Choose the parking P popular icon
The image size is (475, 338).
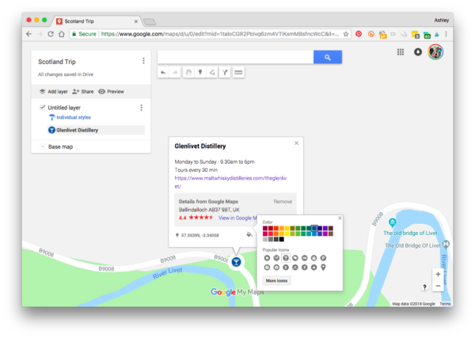pyautogui.click(x=324, y=258)
